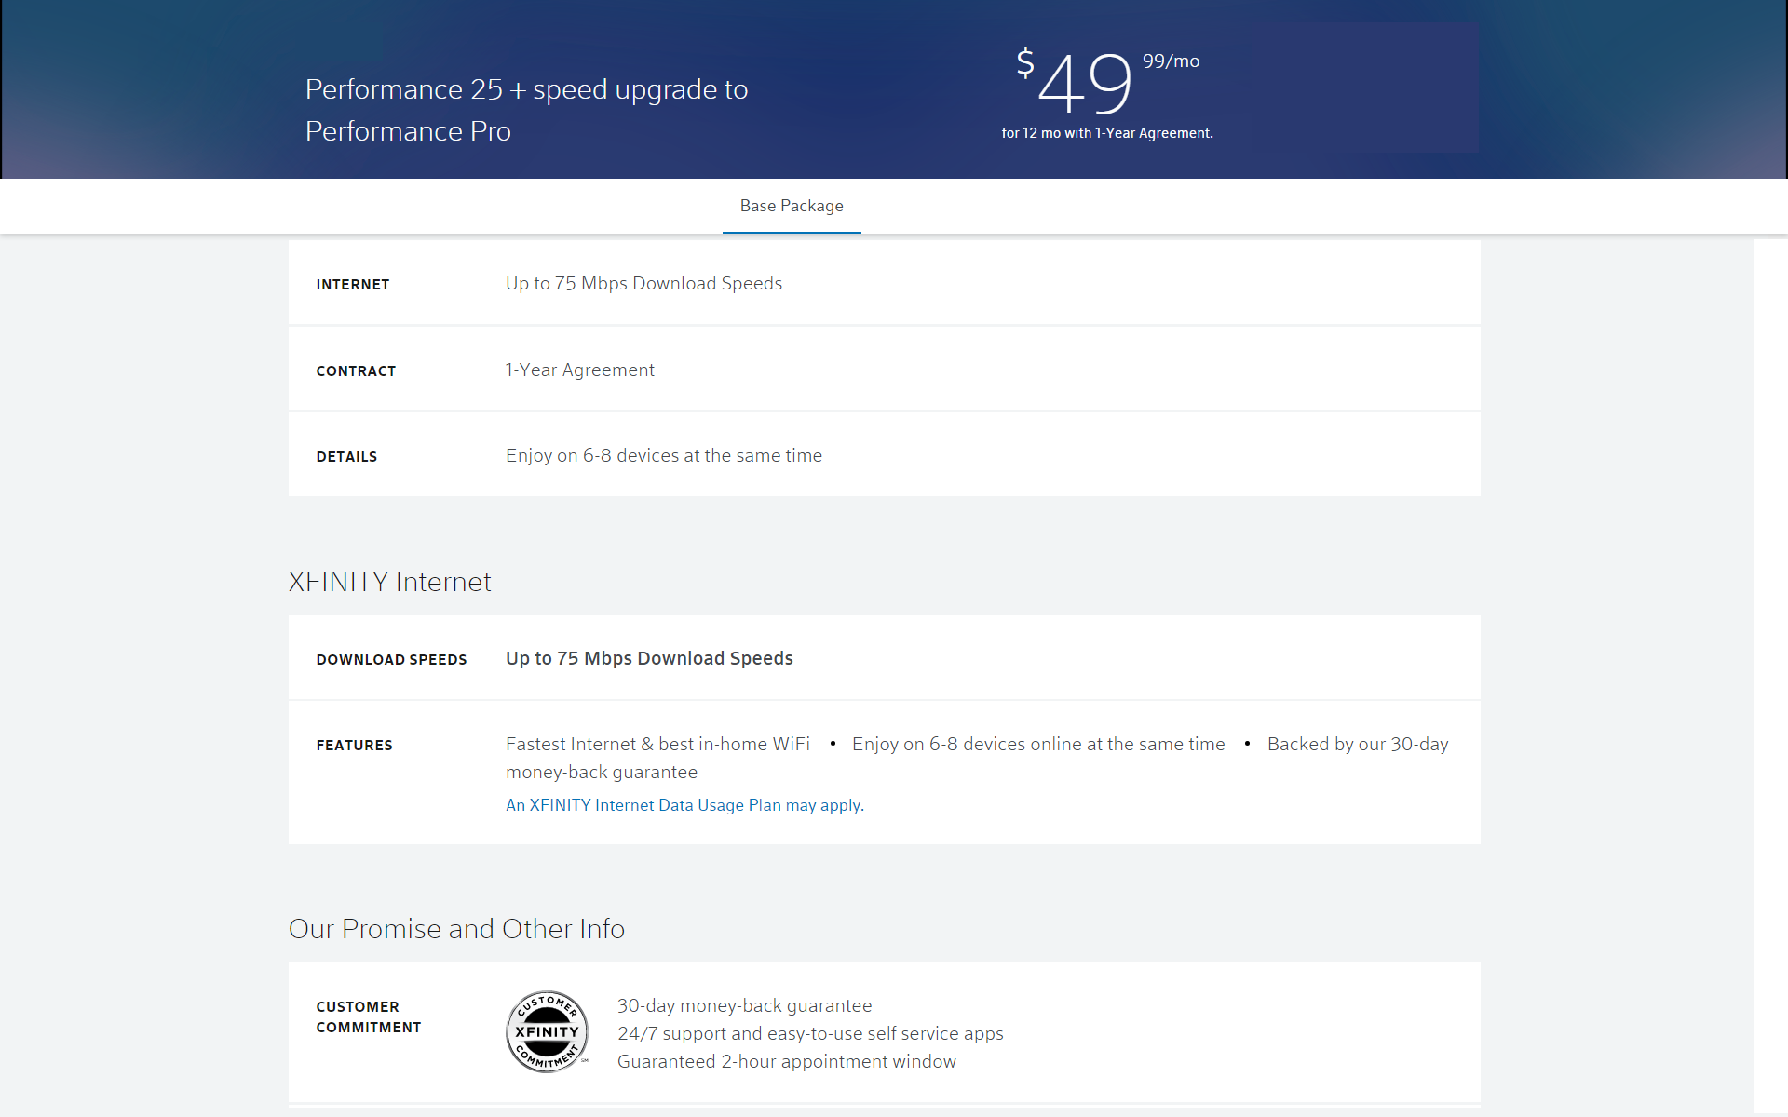Click 'for 12 mo with 1-Year Agreement' text

click(1107, 133)
